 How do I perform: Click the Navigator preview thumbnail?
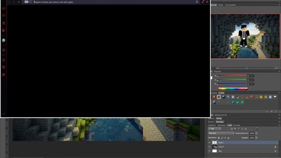(245, 36)
